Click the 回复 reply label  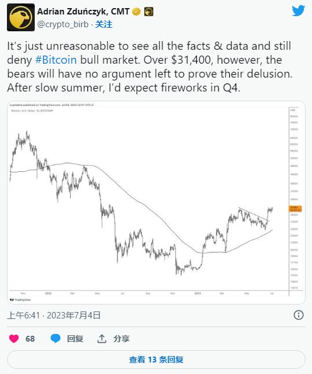tap(75, 339)
